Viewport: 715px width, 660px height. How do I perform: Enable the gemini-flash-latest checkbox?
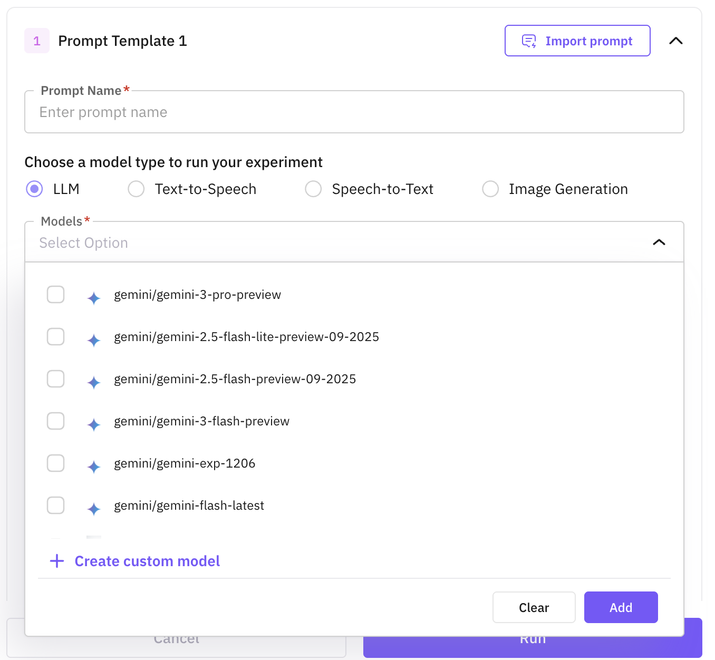(56, 506)
